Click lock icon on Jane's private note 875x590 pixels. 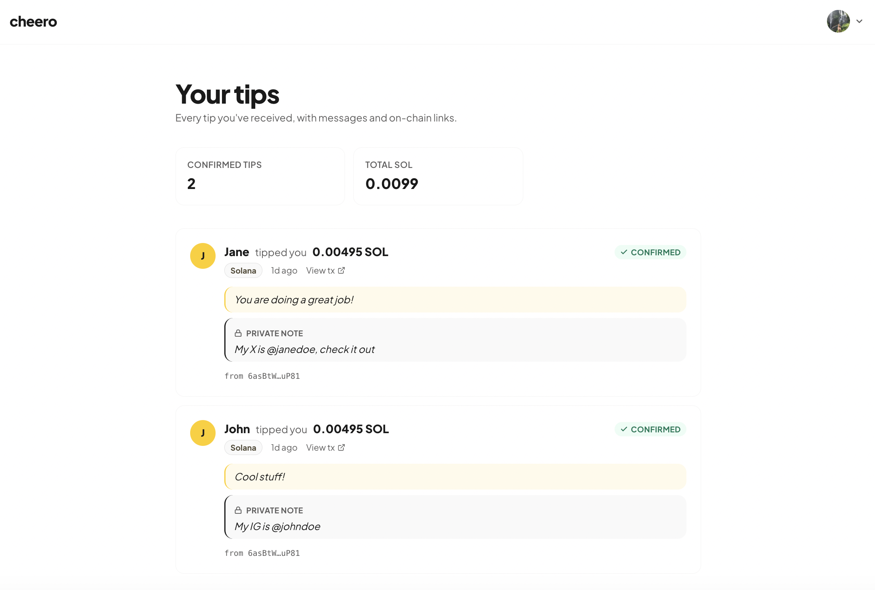238,333
